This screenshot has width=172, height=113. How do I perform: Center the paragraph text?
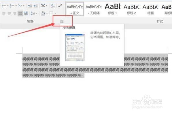pyautogui.click(x=9, y=13)
